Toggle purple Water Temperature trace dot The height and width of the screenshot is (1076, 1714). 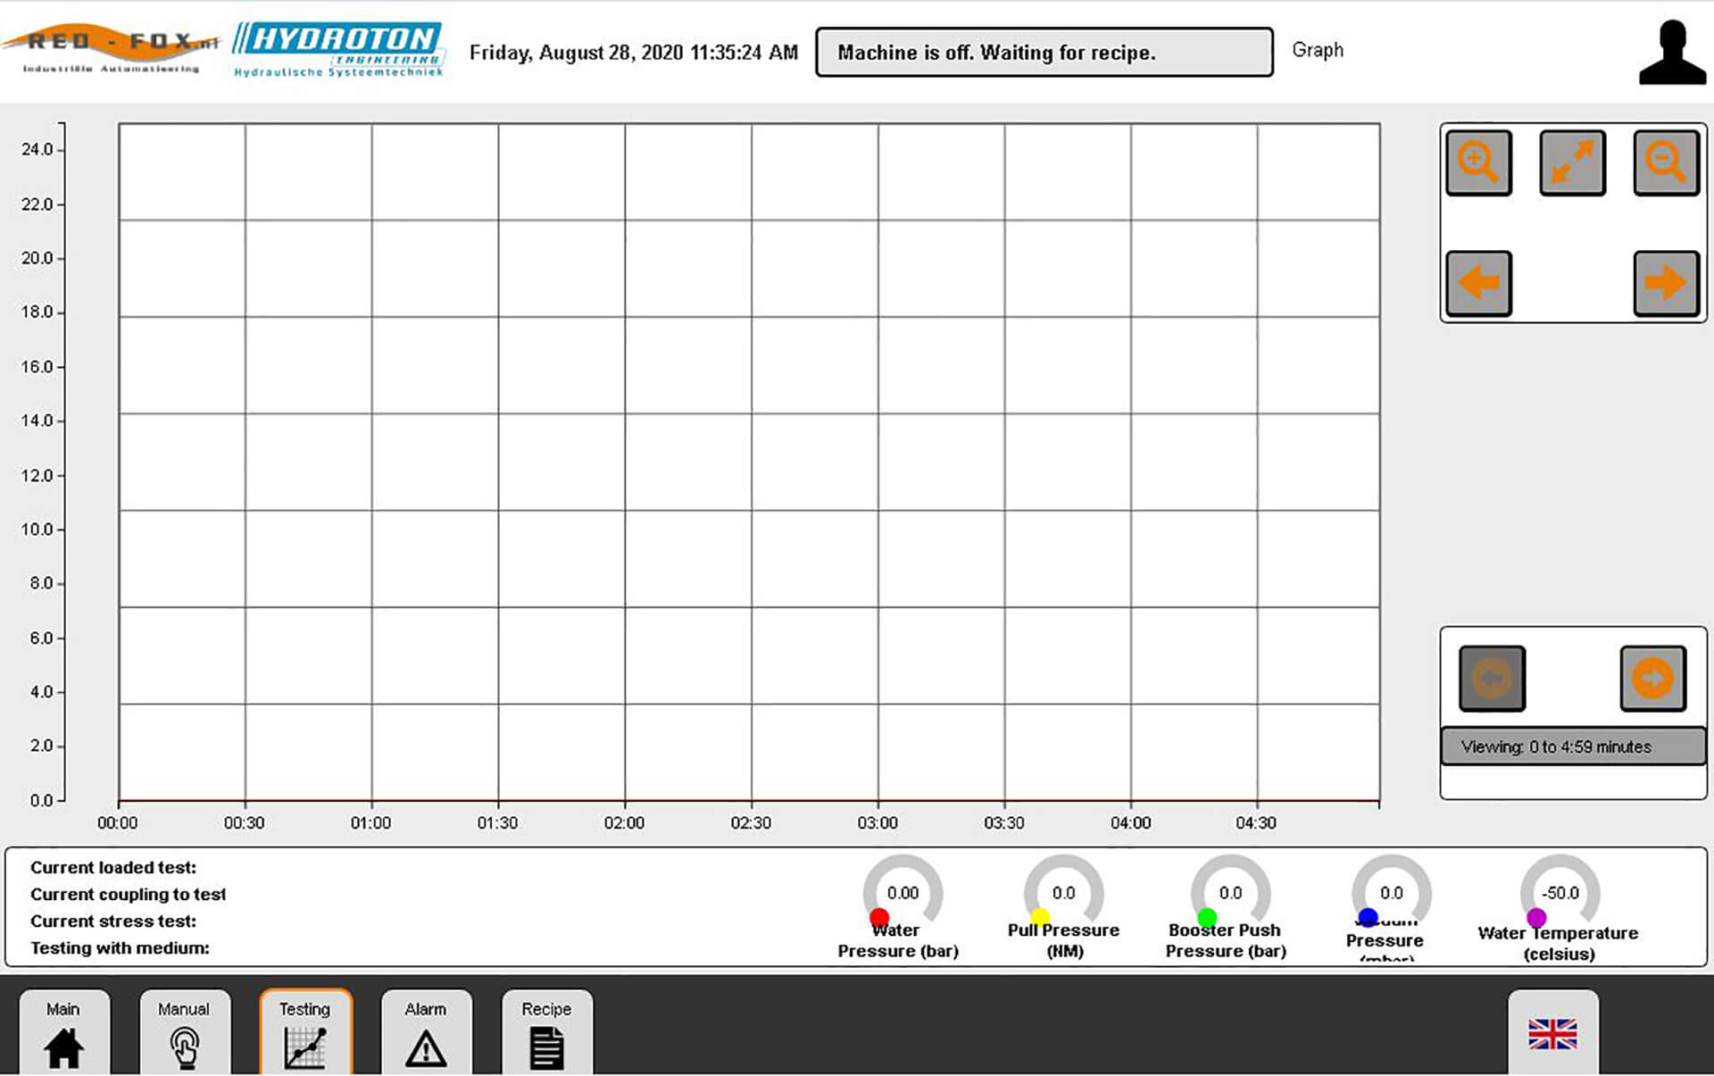tap(1536, 917)
